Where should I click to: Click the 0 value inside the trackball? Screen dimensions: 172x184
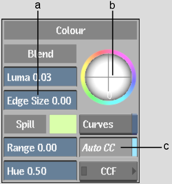coord(109,96)
